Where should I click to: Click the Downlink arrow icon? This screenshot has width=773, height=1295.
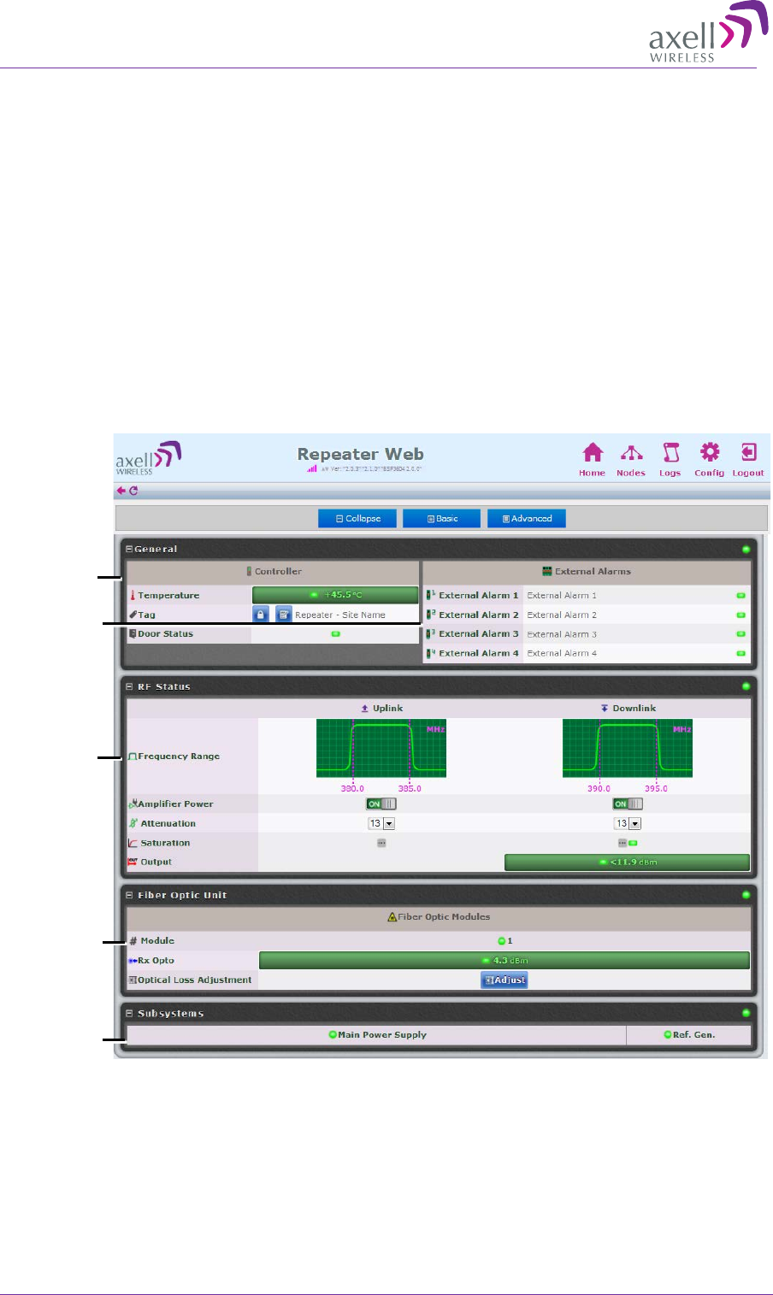[605, 709]
